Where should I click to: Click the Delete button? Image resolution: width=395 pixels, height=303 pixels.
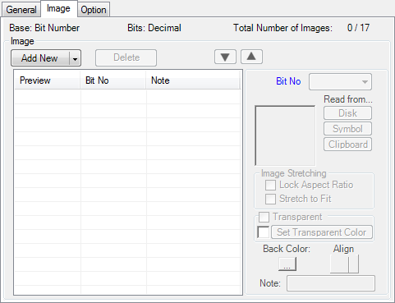tap(126, 57)
